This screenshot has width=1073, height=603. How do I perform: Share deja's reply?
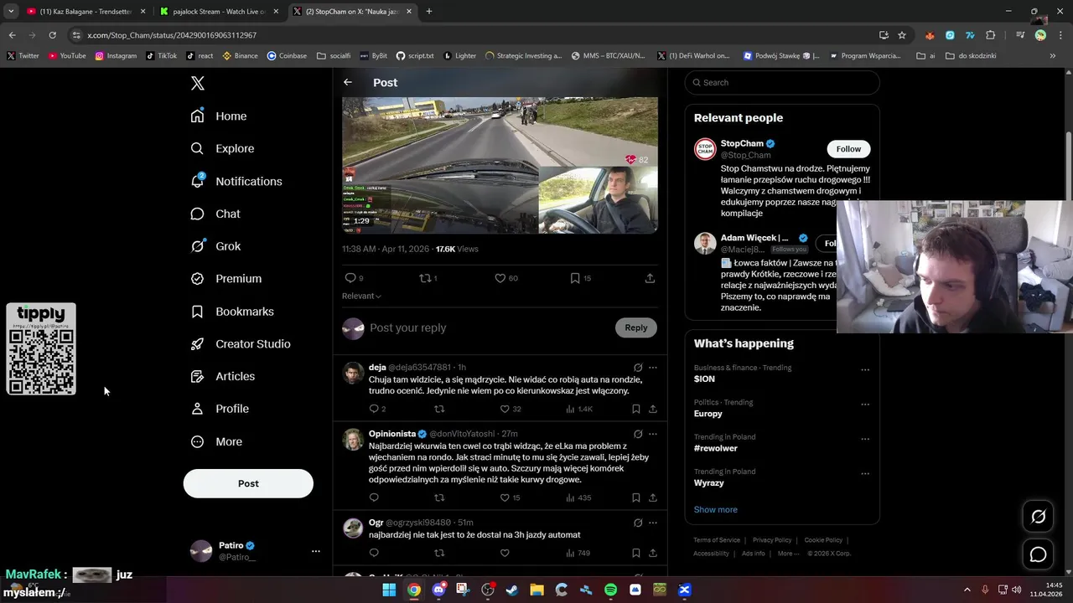point(653,409)
